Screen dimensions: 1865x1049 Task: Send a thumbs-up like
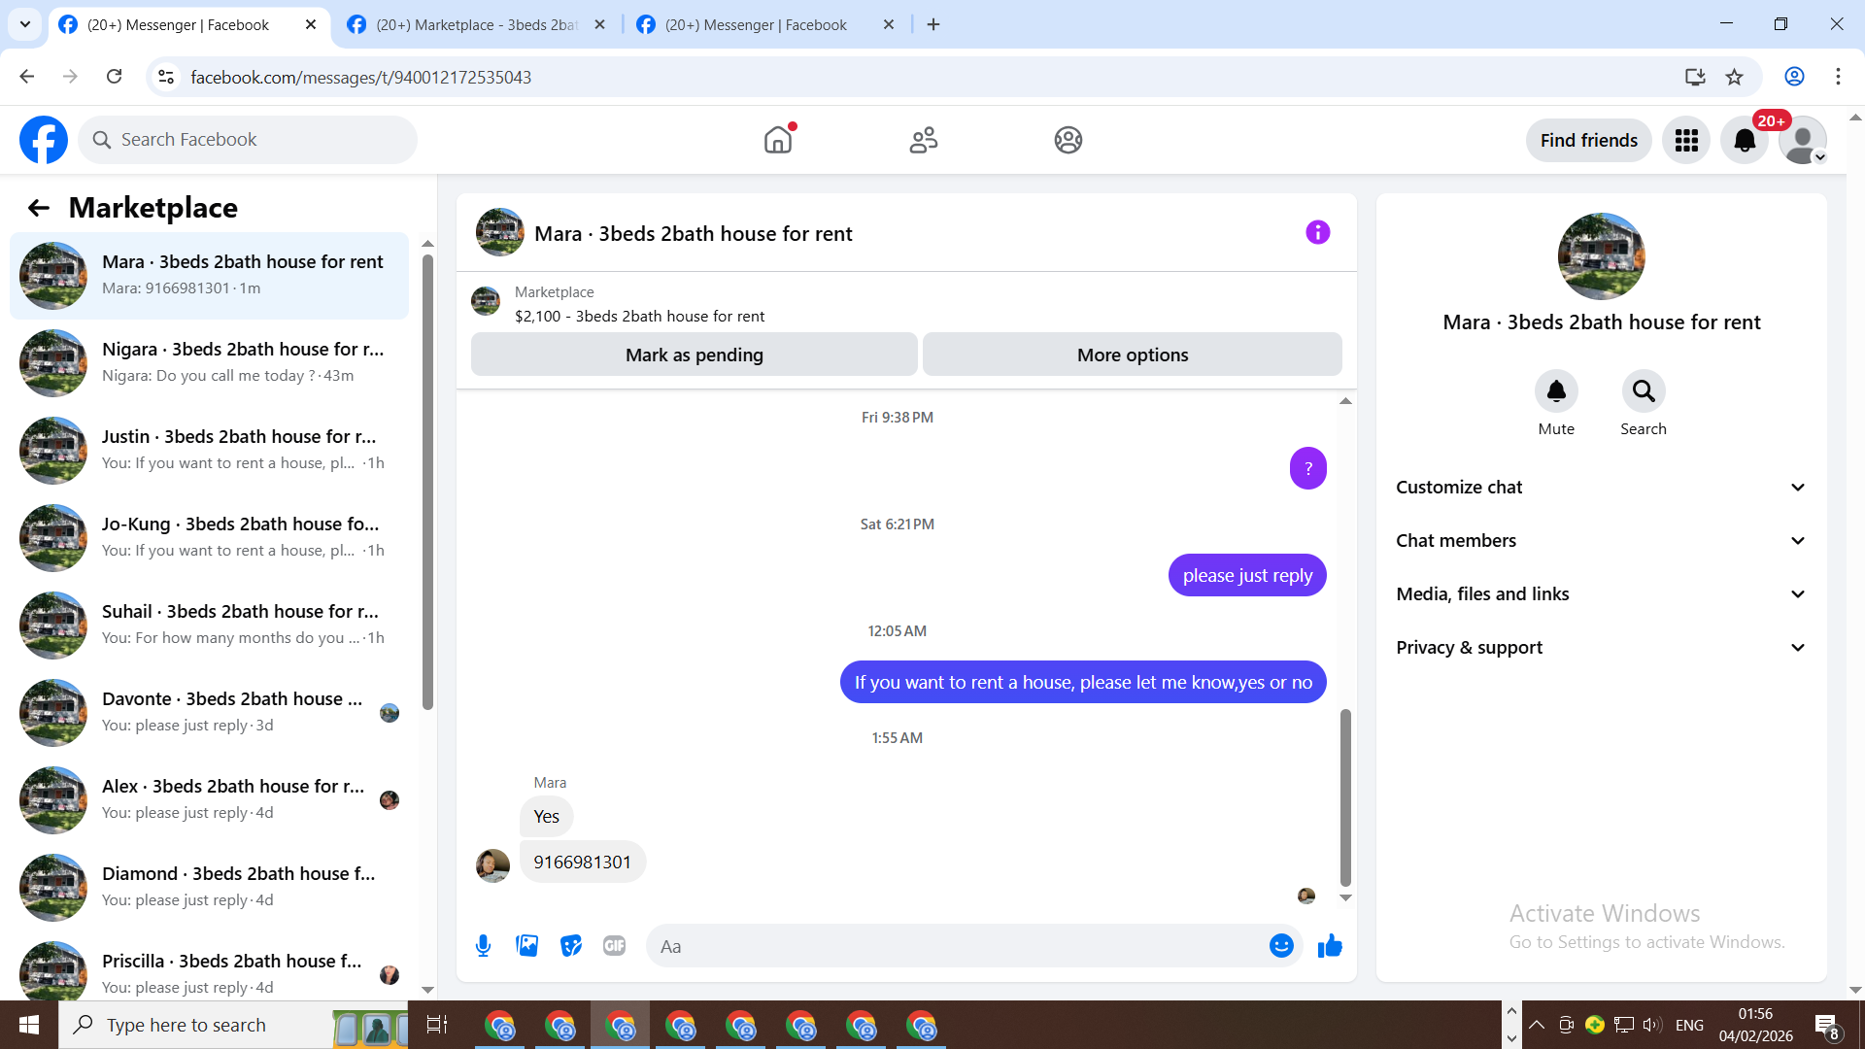coord(1330,946)
